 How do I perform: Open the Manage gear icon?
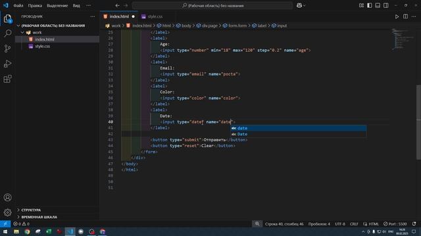tap(7, 212)
